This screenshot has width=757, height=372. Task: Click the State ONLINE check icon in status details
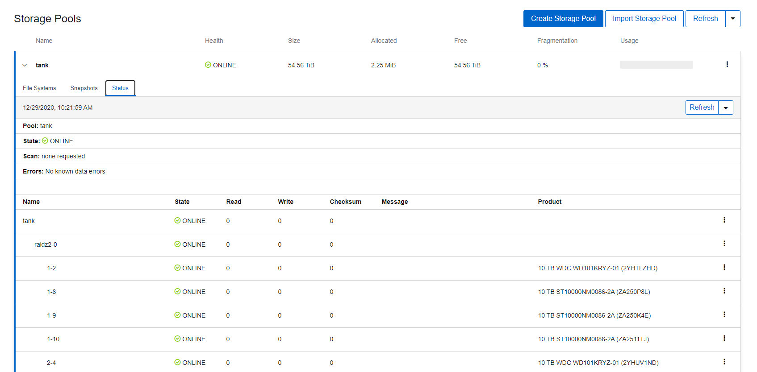[x=45, y=141]
